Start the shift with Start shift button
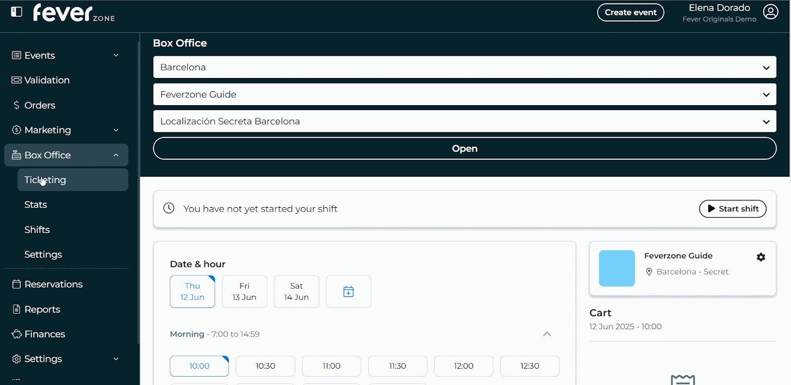The width and height of the screenshot is (791, 385). pyautogui.click(x=733, y=209)
